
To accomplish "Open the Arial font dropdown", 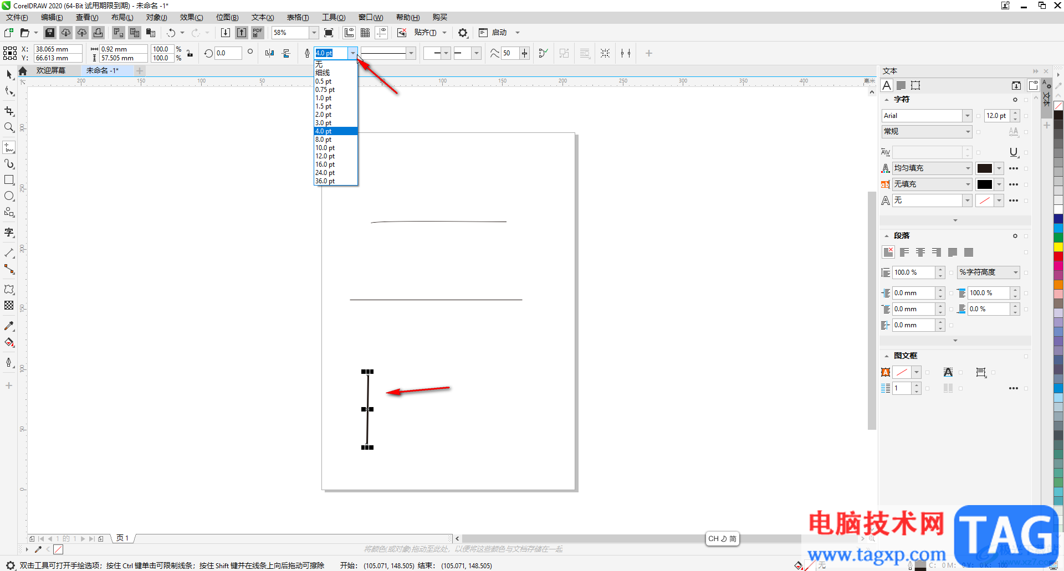I will (x=967, y=116).
